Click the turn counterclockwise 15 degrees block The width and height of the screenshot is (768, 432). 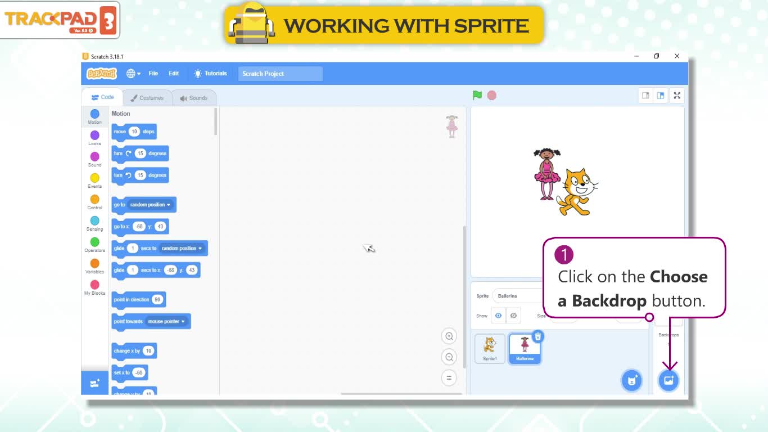click(139, 175)
